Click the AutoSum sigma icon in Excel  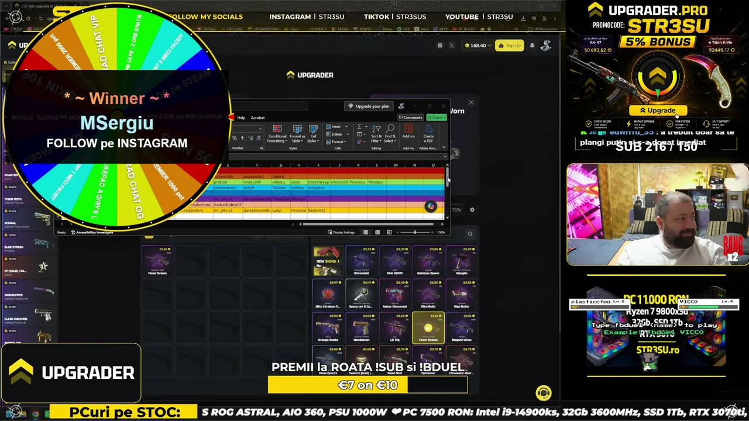pos(359,126)
